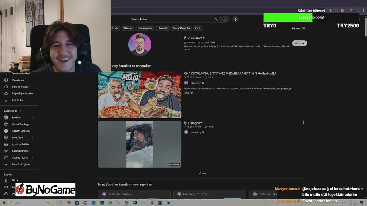Select the İzlenmeyenler filter chip

pos(145,28)
